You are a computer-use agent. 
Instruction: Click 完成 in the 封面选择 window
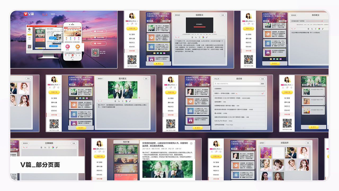click(x=308, y=143)
